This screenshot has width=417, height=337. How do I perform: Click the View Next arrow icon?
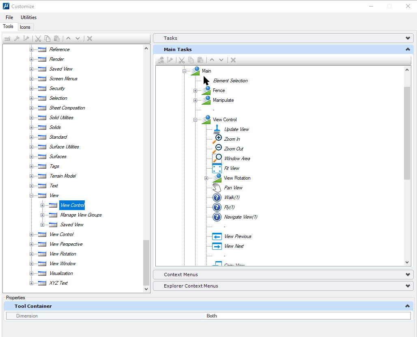217,246
